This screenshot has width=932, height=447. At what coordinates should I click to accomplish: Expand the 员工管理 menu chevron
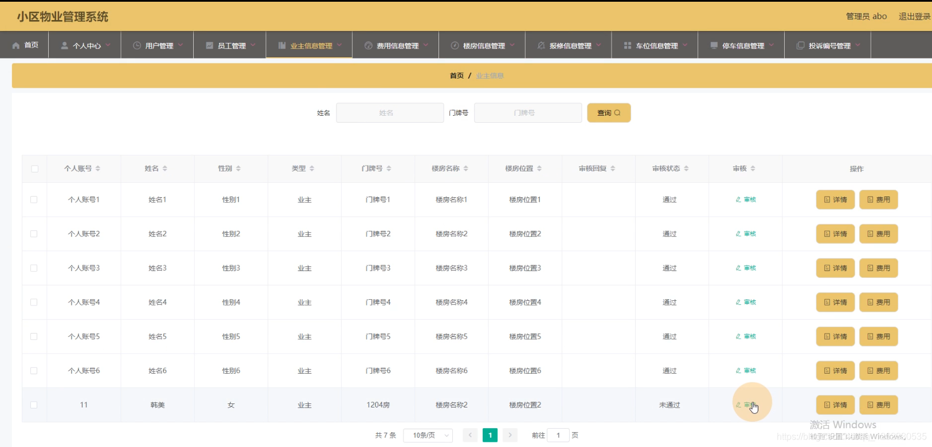click(253, 45)
